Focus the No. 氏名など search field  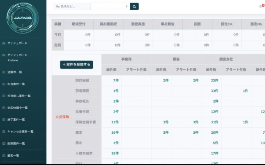coord(72,7)
